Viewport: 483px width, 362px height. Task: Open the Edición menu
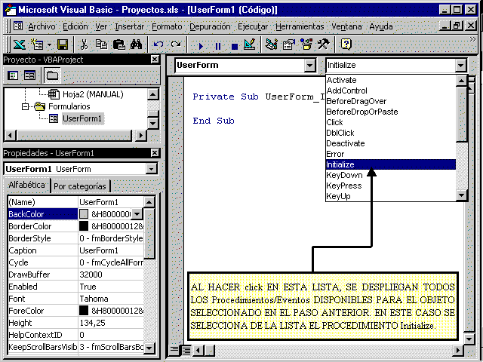pos(75,27)
